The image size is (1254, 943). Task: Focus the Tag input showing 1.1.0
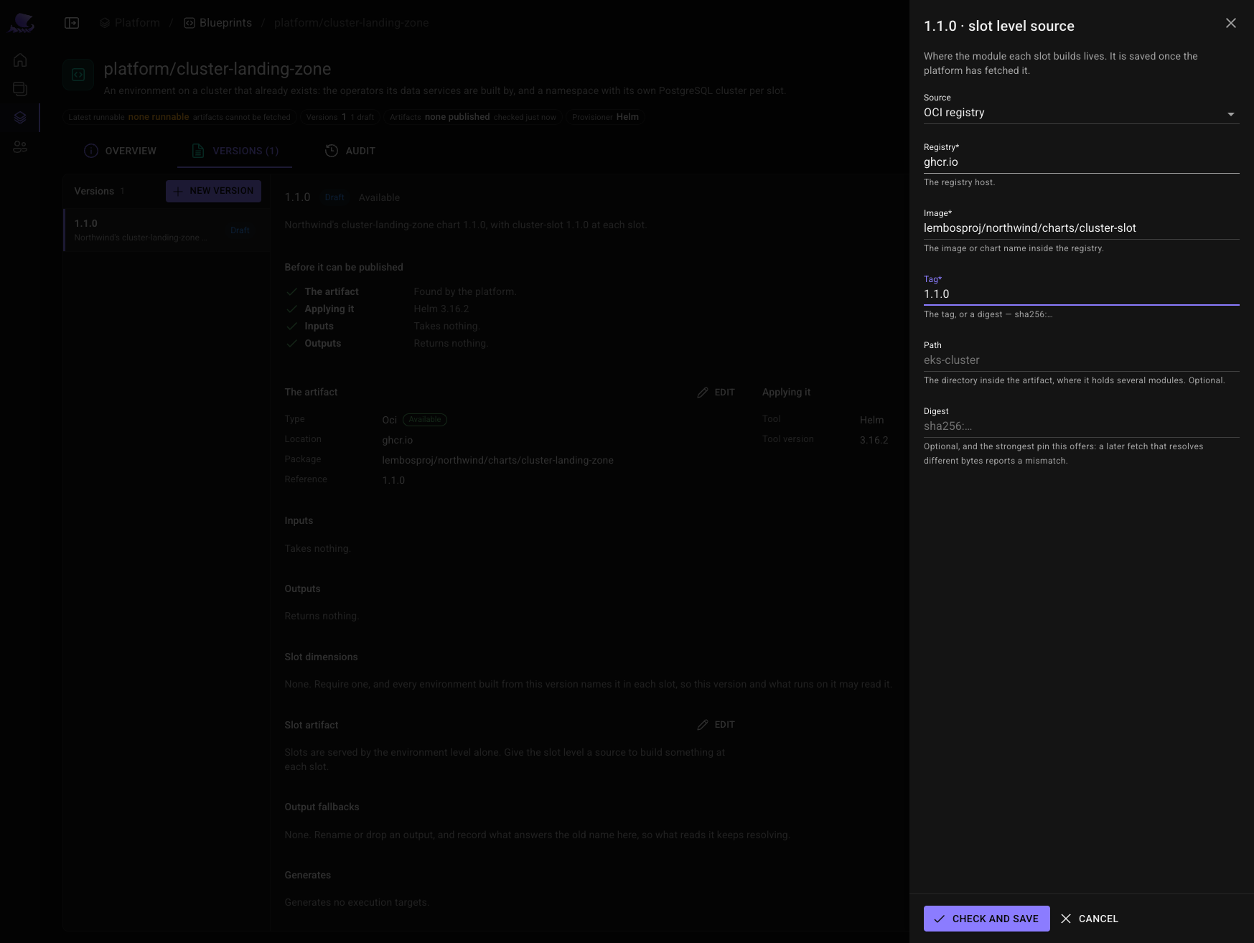pyautogui.click(x=1081, y=294)
